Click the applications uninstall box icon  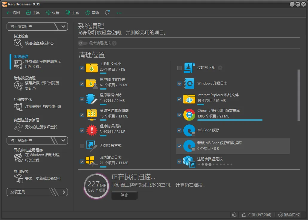click(19, 178)
